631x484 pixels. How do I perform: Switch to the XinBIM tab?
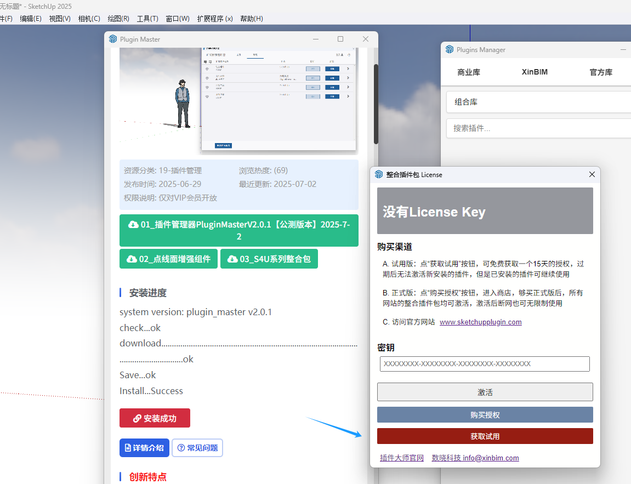535,72
